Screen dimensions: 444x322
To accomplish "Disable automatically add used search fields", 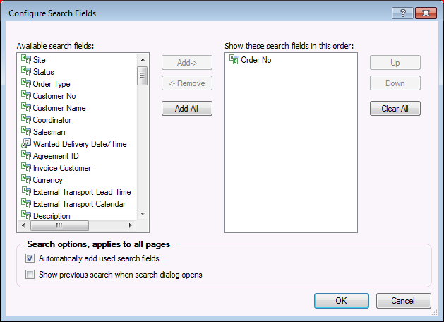I will 30,258.
